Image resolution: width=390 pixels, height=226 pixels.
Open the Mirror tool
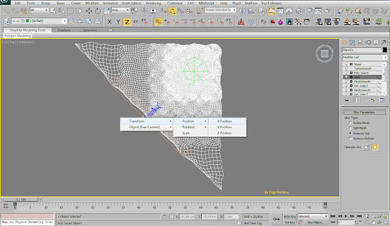(242, 11)
